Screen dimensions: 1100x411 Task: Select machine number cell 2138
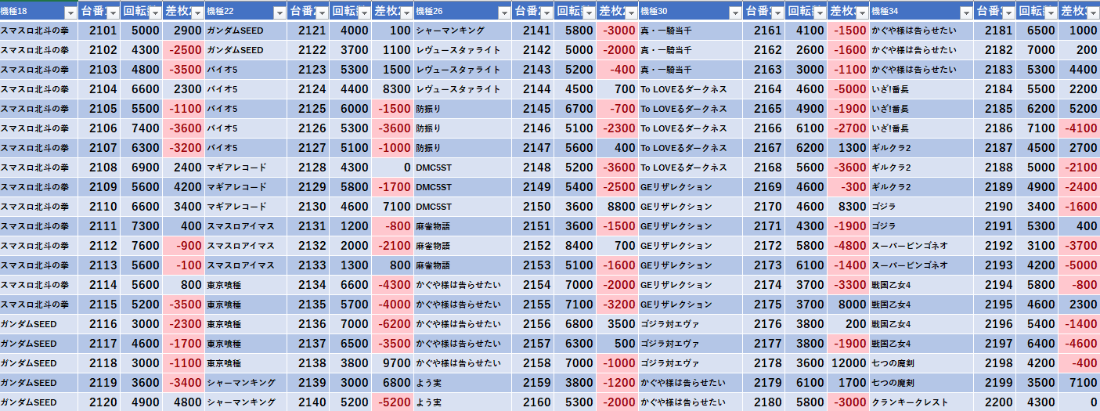(308, 363)
